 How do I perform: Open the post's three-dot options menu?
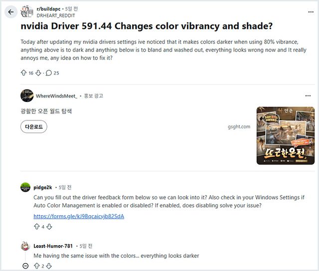pyautogui.click(x=311, y=12)
